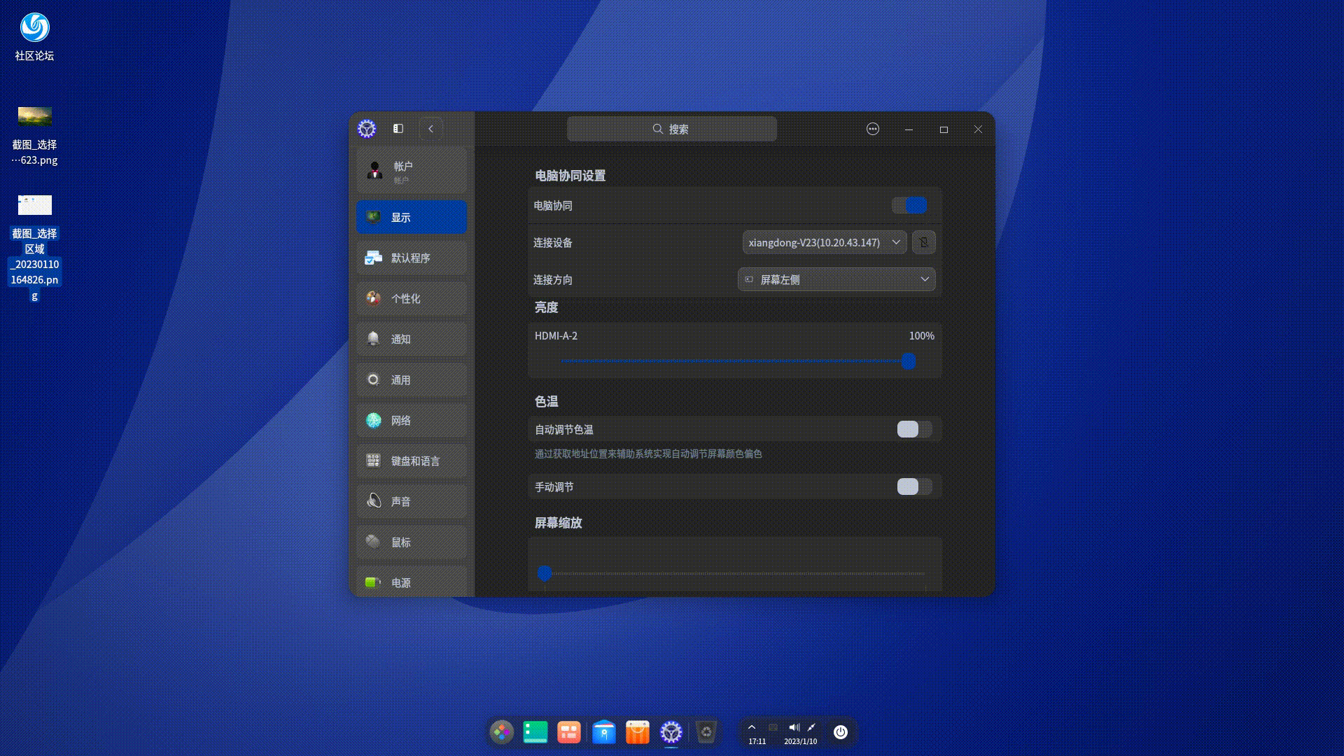
Task: Expand the 连接设备 device dropdown
Action: click(x=824, y=243)
